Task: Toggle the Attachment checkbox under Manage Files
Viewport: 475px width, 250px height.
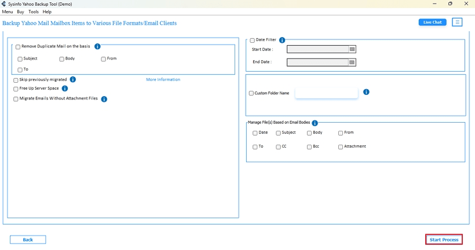Action: tap(341, 147)
